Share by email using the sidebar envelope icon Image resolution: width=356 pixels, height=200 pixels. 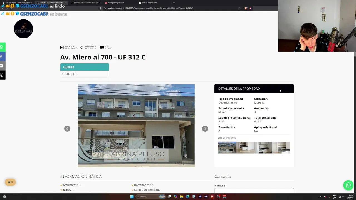[x=2, y=66]
